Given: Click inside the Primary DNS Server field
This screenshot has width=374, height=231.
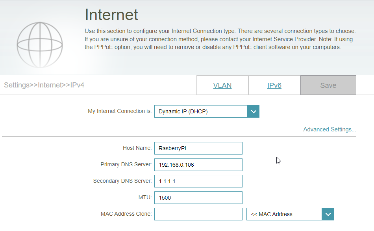Looking at the screenshot, I should tap(198, 165).
